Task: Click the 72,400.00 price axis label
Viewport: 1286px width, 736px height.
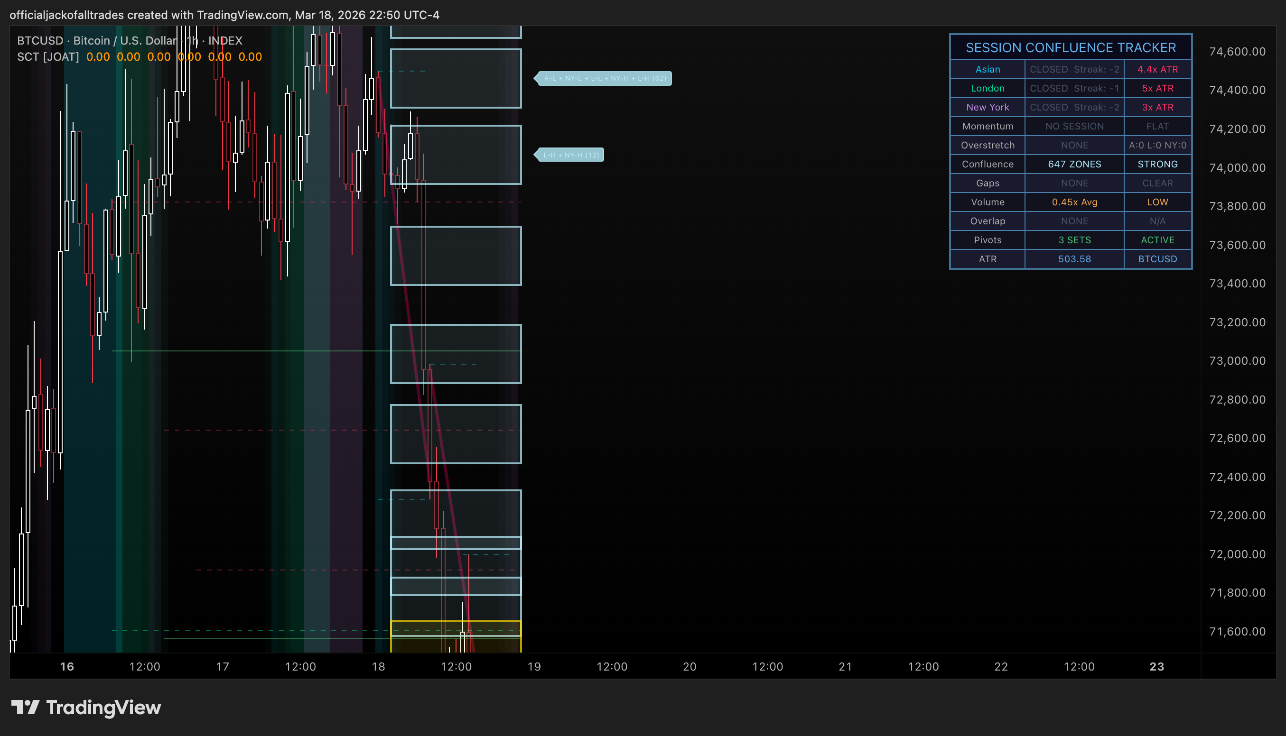Action: click(1237, 477)
